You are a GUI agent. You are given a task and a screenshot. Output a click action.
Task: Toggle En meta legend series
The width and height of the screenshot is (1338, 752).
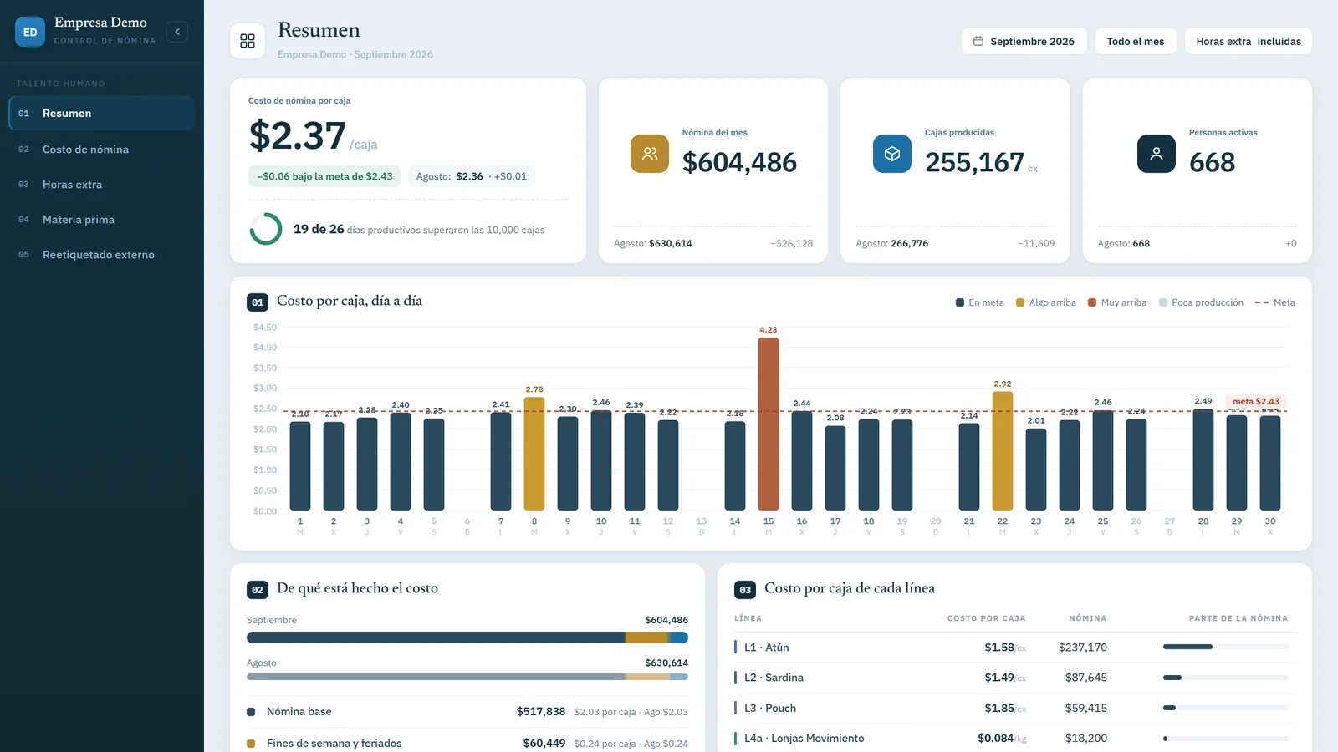(x=980, y=302)
